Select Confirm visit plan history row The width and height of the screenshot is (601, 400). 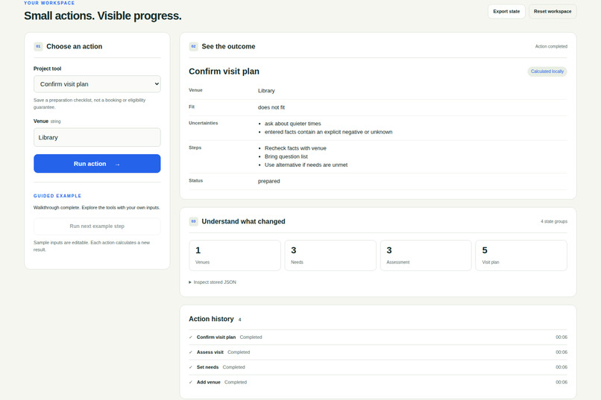pyautogui.click(x=378, y=337)
